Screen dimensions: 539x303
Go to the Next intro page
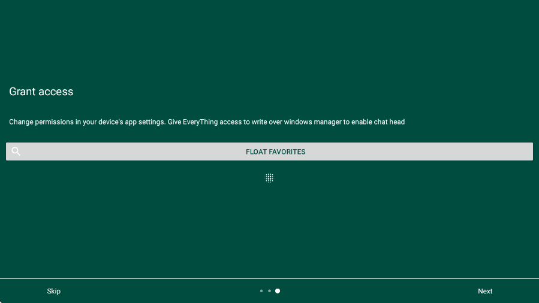tap(485, 291)
